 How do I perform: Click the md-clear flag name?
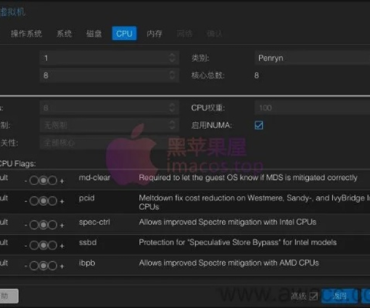94,177
